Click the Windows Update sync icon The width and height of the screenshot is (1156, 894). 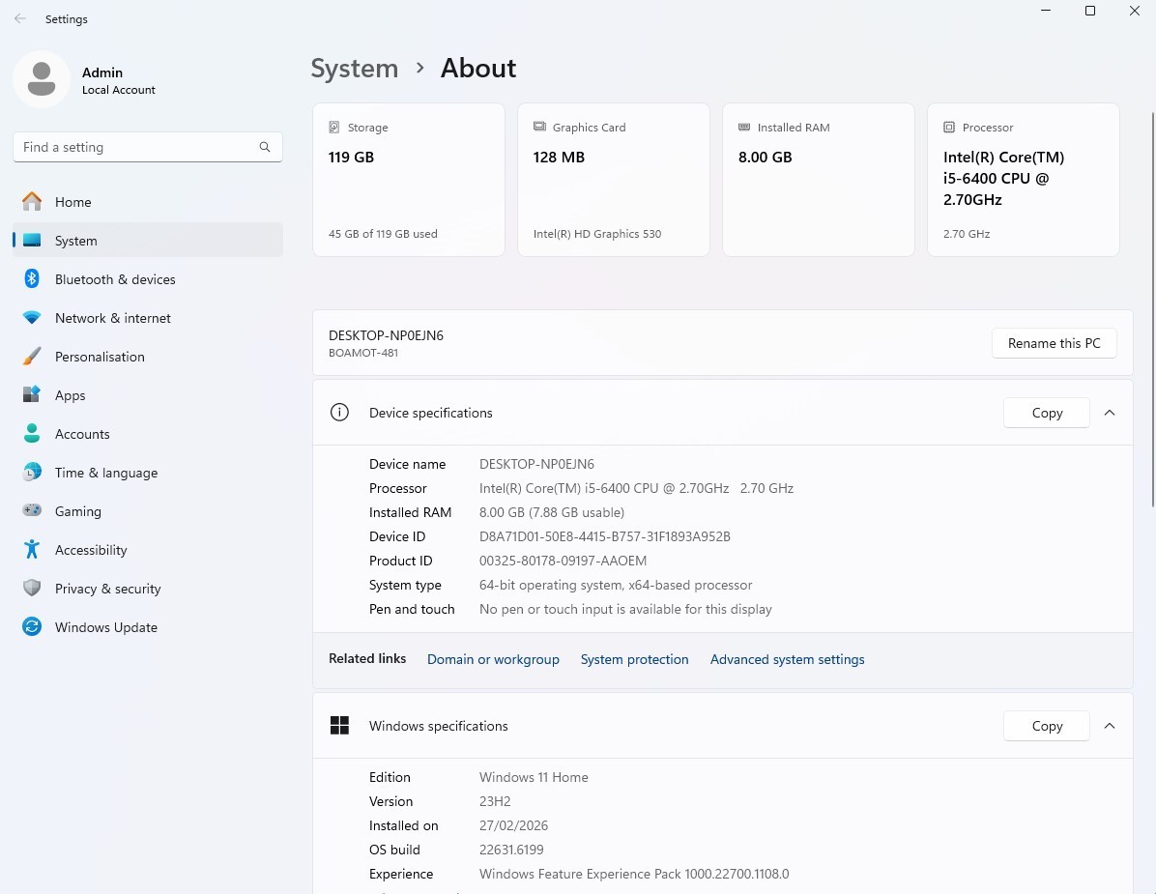coord(32,627)
